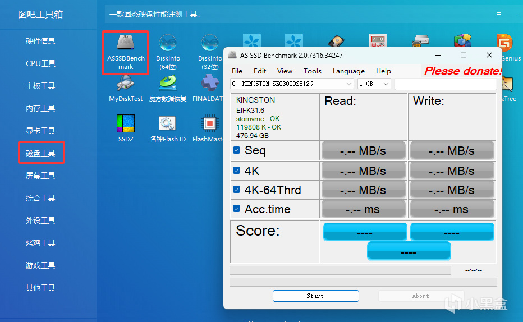Click the Seq write result field
The height and width of the screenshot is (322, 523).
[452, 151]
